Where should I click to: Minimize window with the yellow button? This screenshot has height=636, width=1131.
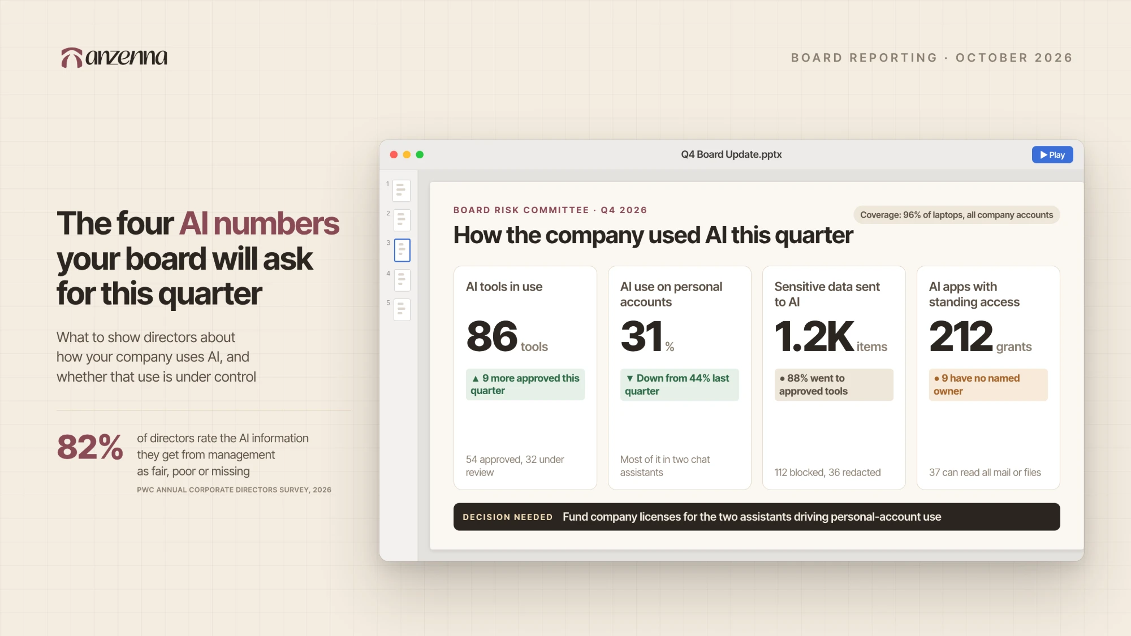tap(407, 155)
